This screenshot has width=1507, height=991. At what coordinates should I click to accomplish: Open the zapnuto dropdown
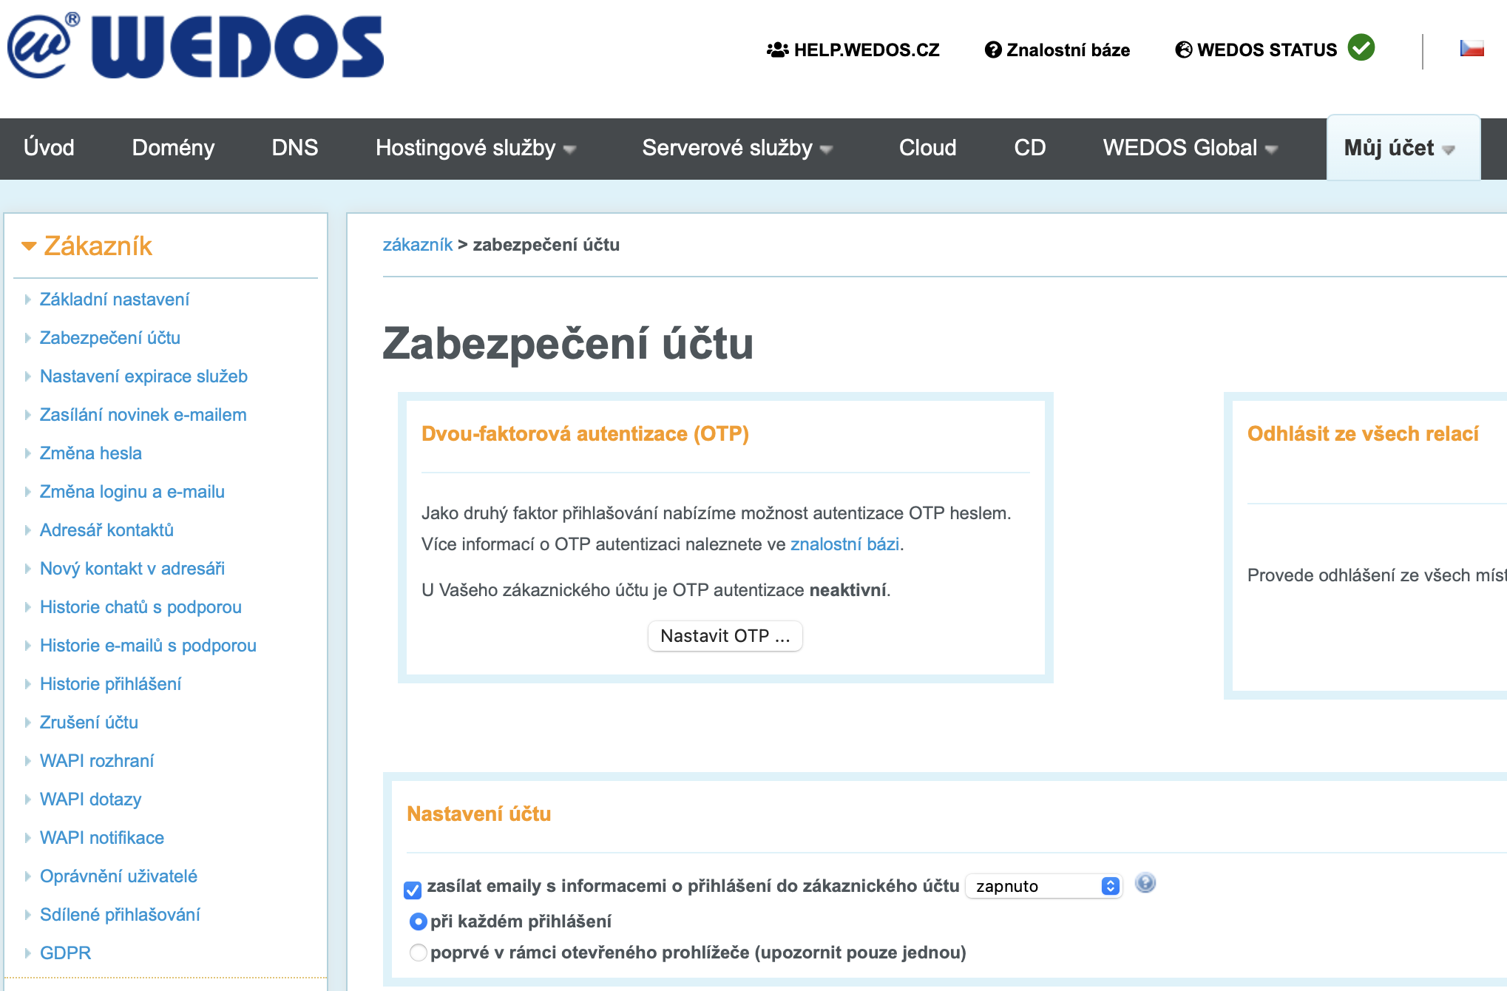coord(1044,886)
